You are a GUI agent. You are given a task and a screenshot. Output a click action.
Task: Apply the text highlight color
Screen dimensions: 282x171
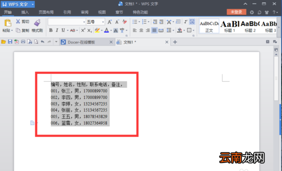(97, 30)
